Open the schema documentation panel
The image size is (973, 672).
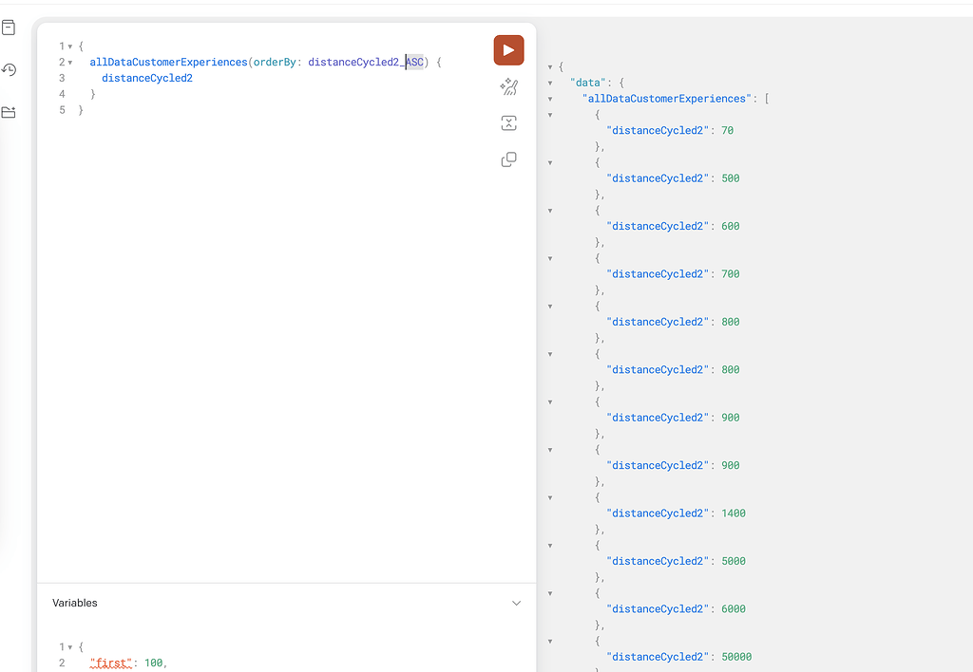pos(10,28)
